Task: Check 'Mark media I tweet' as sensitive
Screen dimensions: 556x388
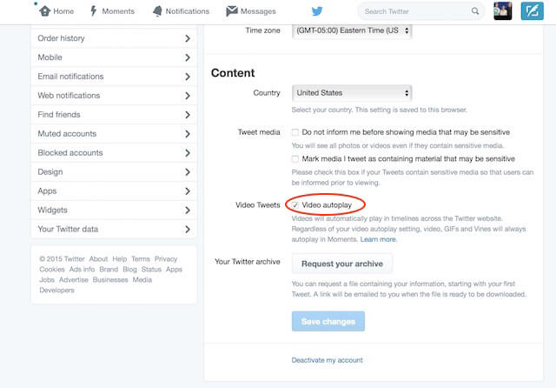Action: (295, 158)
